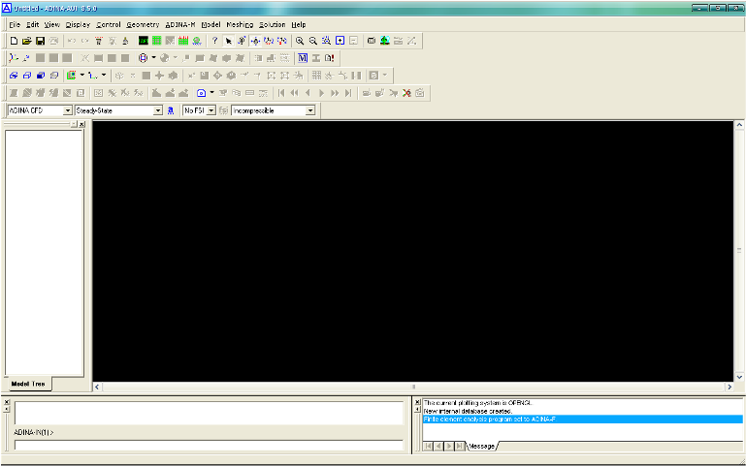Viewport: 746px width, 466px height.
Task: Click the Zoom out magnifier icon
Action: [313, 41]
